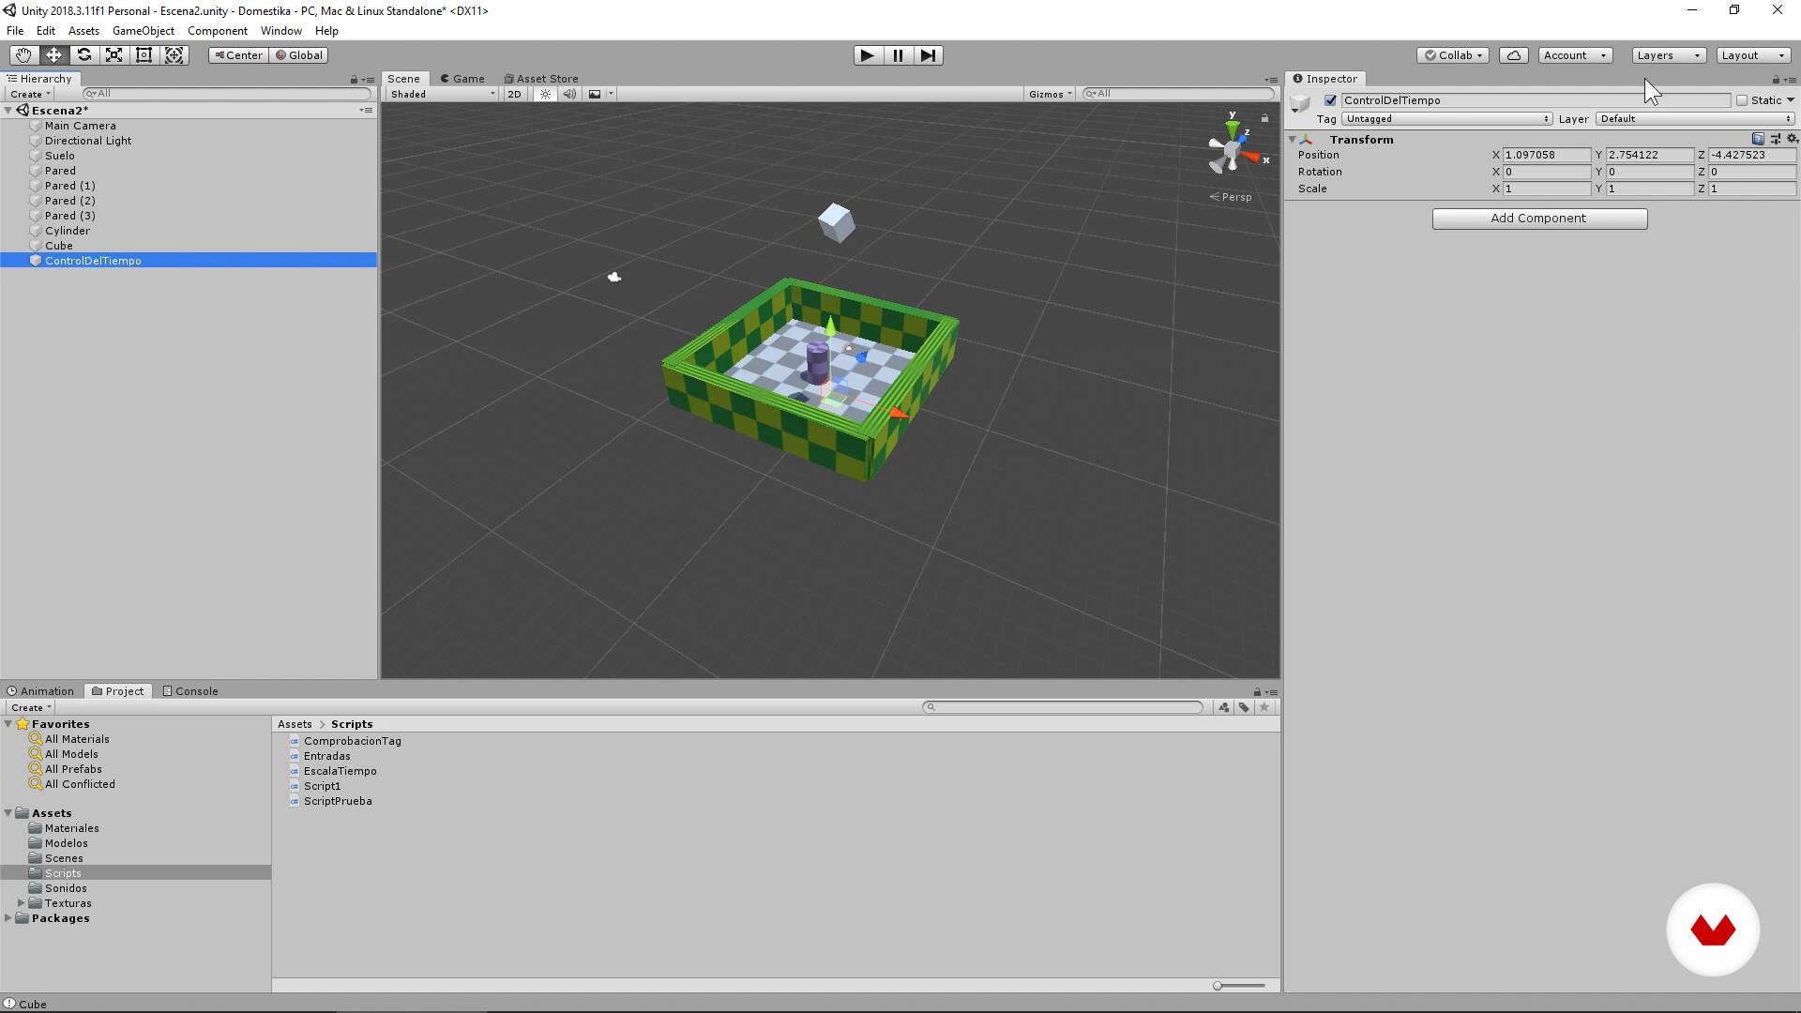
Task: Switch to the Console tab
Action: 190,691
